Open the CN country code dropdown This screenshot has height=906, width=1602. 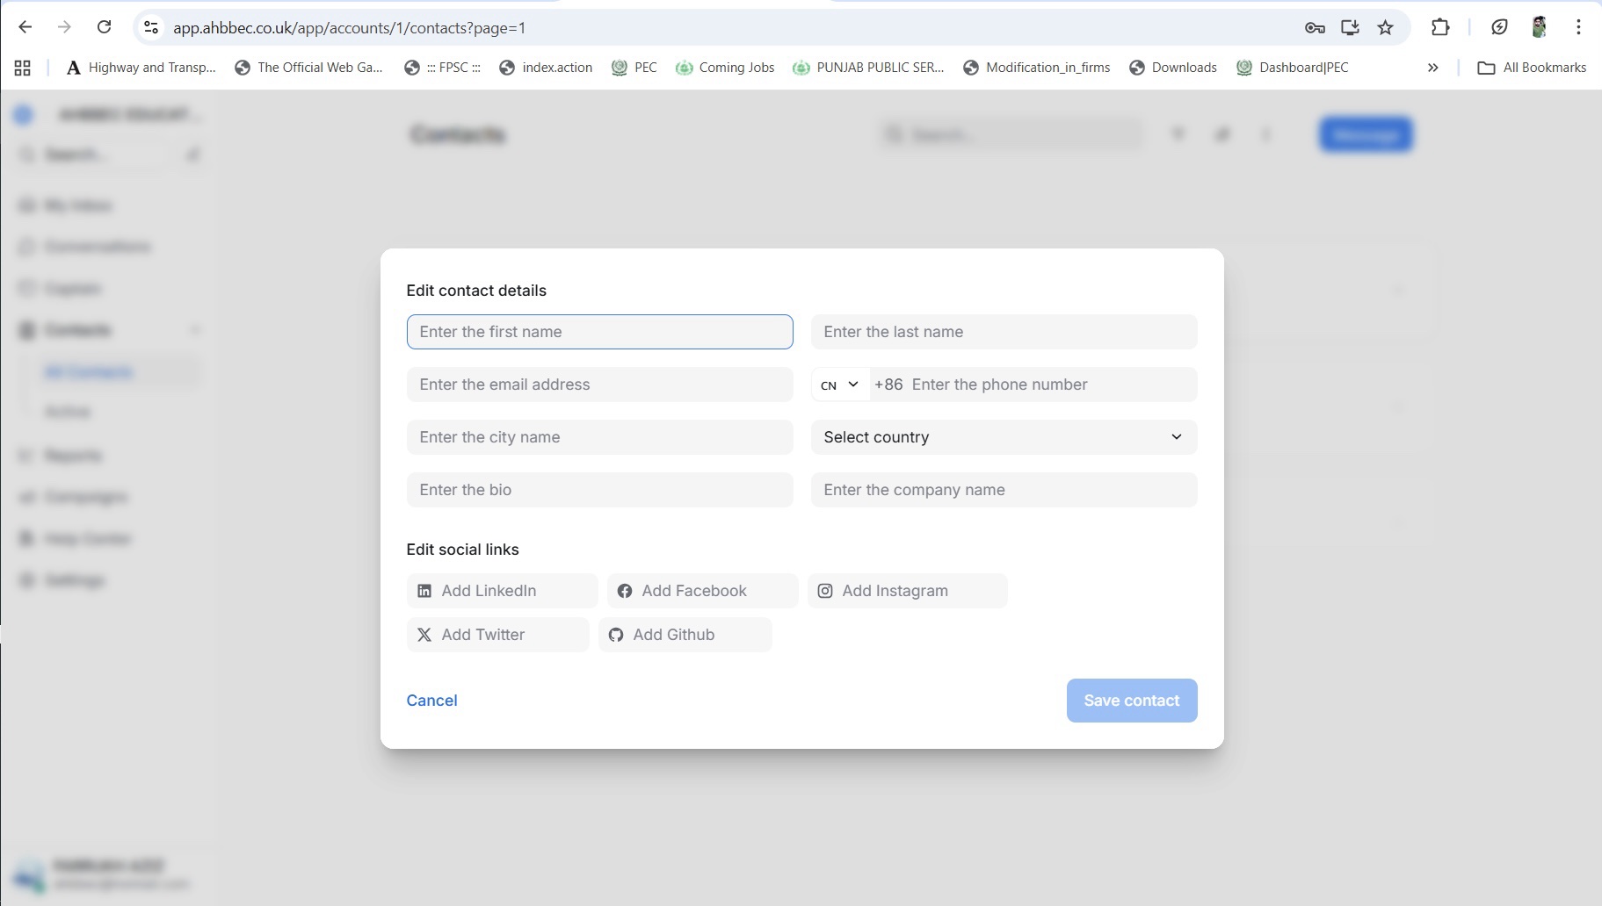coord(839,385)
